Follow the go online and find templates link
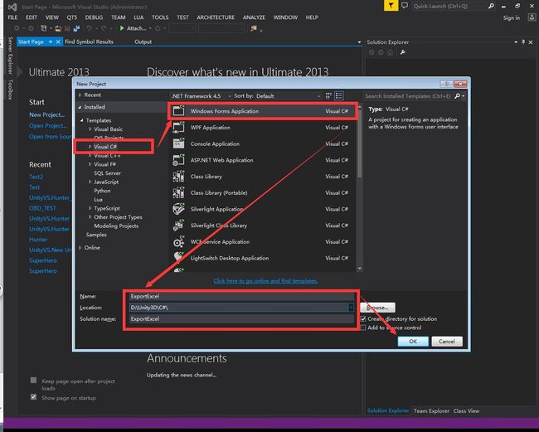Image resolution: width=539 pixels, height=432 pixels. point(265,281)
